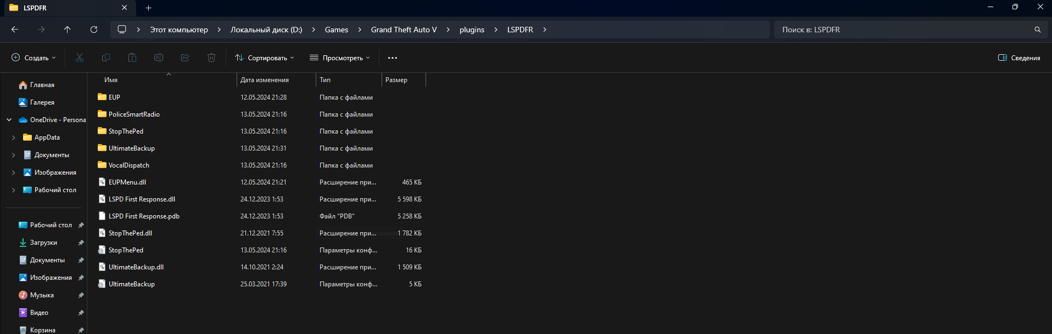Refresh the LSPDFR folder view
Image resolution: width=1052 pixels, height=334 pixels.
click(x=94, y=30)
